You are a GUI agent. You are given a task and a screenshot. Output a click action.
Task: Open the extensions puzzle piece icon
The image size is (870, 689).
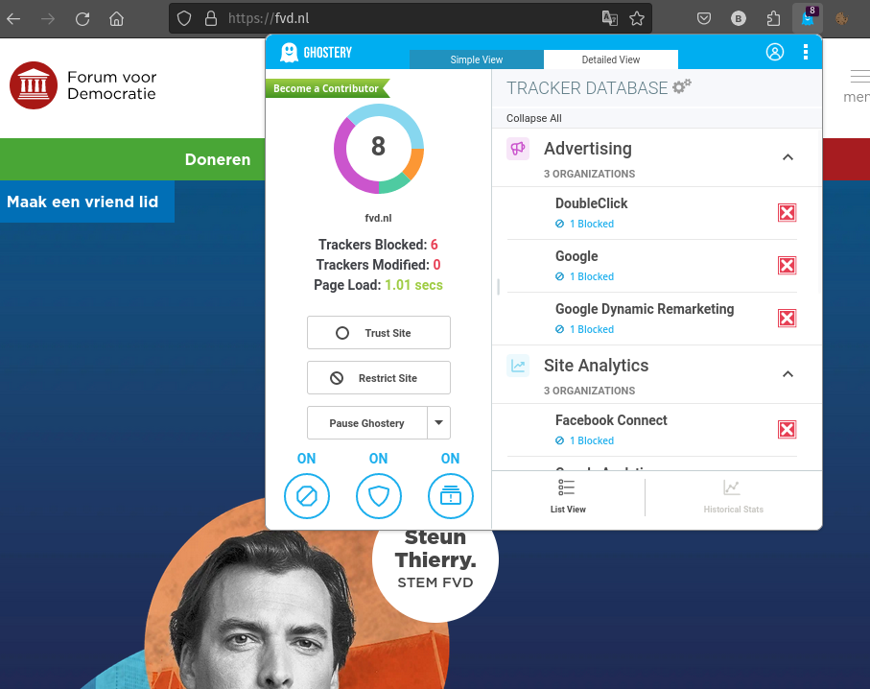coord(773,19)
